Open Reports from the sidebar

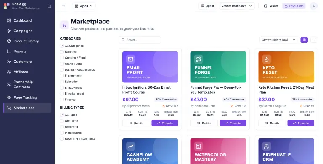click(27, 51)
